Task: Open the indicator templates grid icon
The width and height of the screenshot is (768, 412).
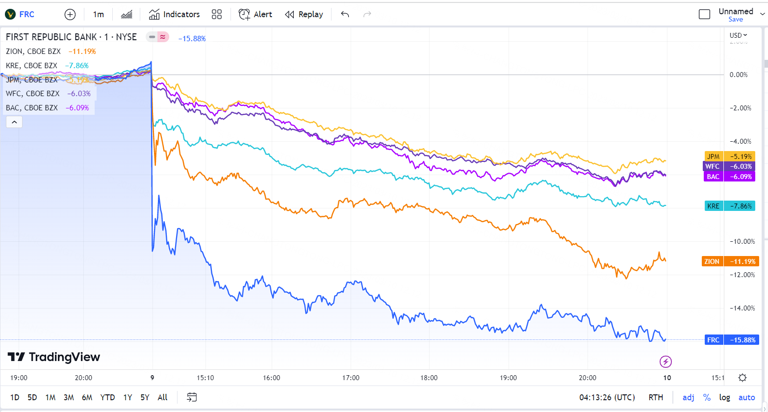Action: point(217,14)
